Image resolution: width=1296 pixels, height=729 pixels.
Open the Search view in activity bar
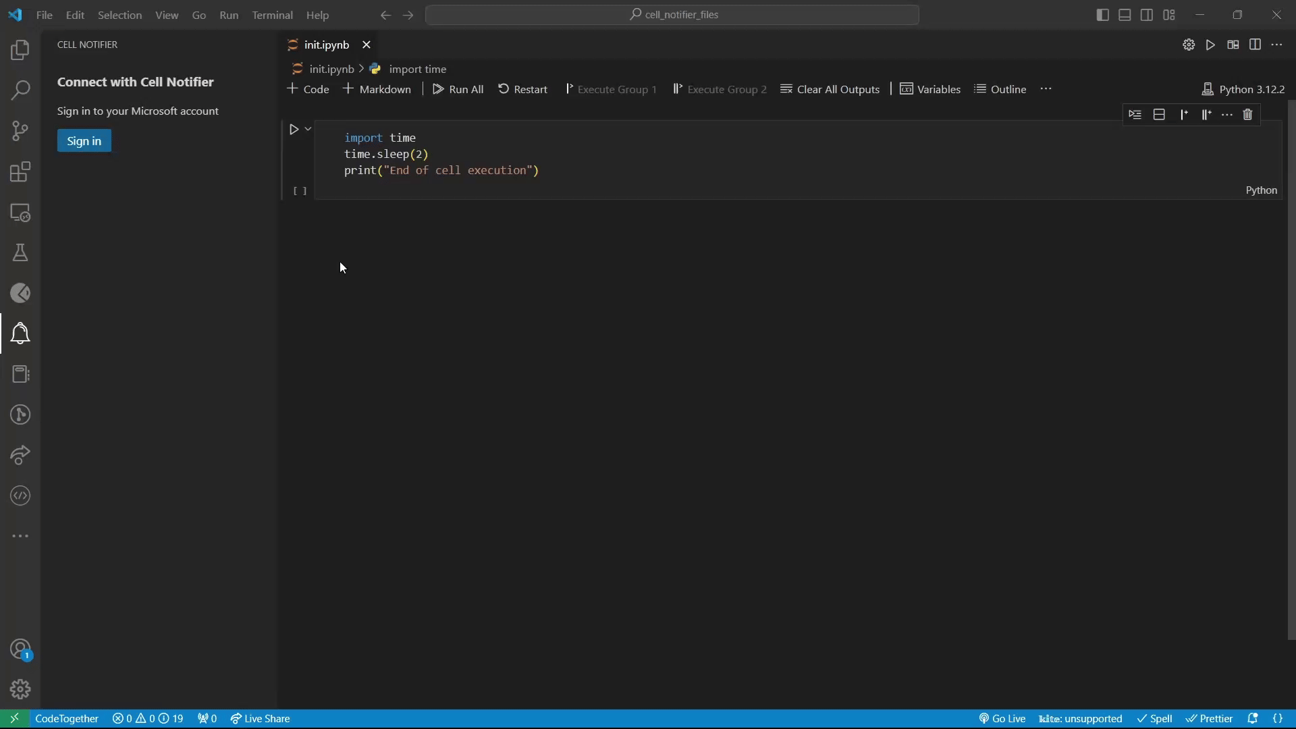point(20,90)
